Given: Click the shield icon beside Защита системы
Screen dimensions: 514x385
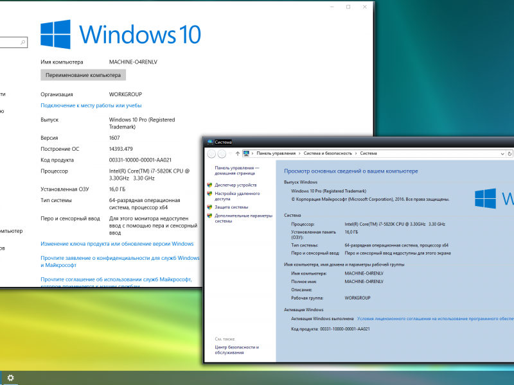Looking at the screenshot, I should 209,207.
